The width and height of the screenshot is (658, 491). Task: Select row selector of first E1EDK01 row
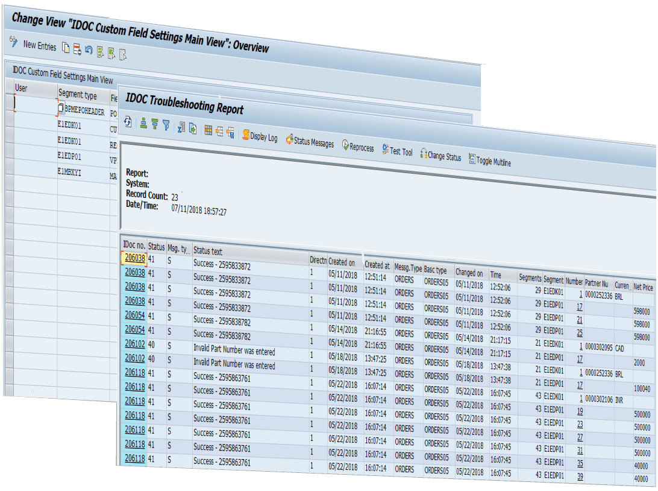(x=9, y=118)
